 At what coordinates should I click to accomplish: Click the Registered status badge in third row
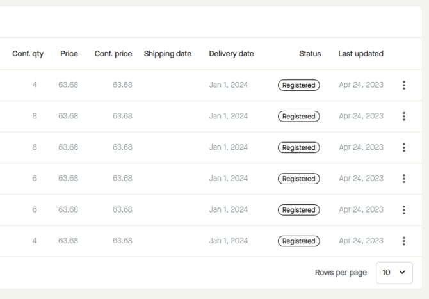[x=298, y=147]
